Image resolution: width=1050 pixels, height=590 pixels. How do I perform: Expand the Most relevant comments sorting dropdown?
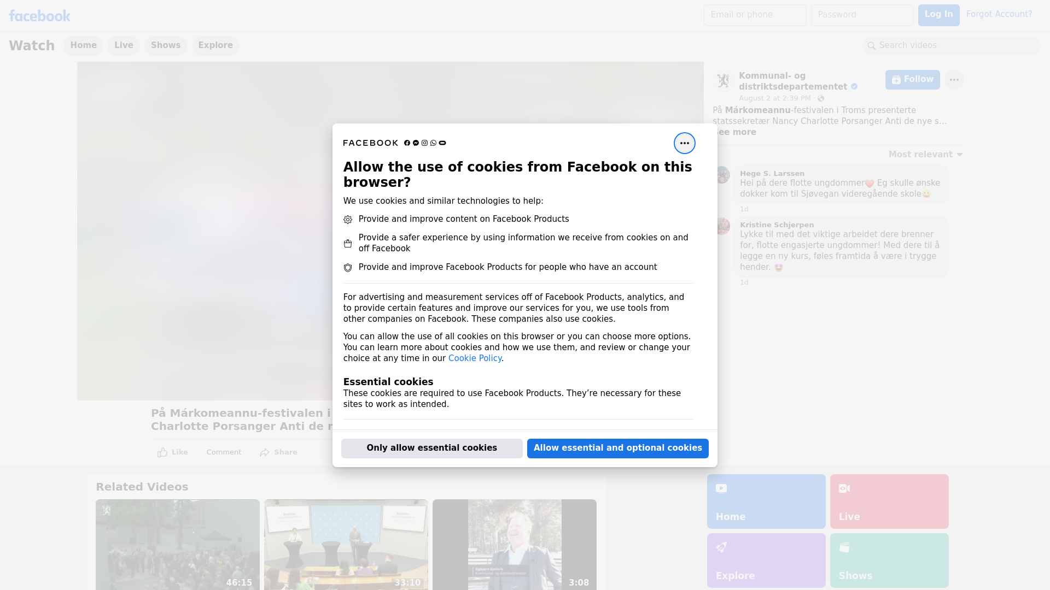[925, 155]
